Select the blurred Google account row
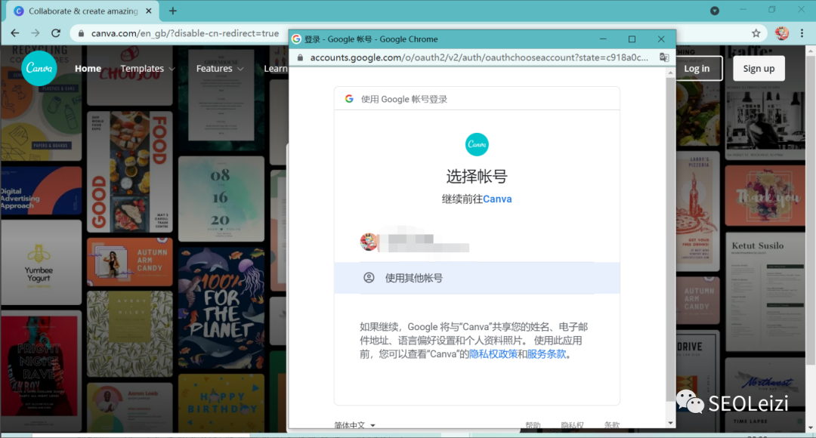This screenshot has width=816, height=438. tap(477, 242)
